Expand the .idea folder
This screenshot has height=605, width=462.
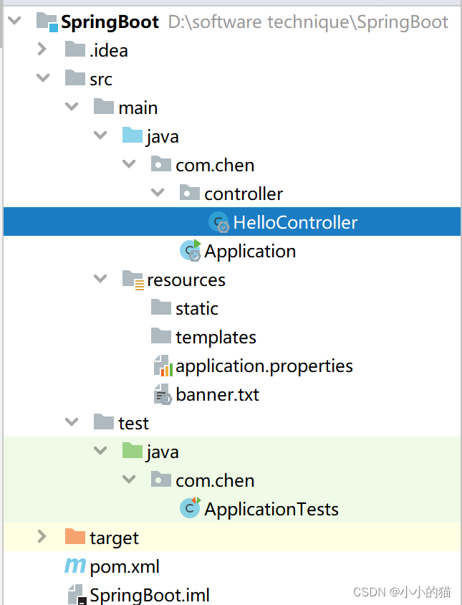(x=43, y=49)
